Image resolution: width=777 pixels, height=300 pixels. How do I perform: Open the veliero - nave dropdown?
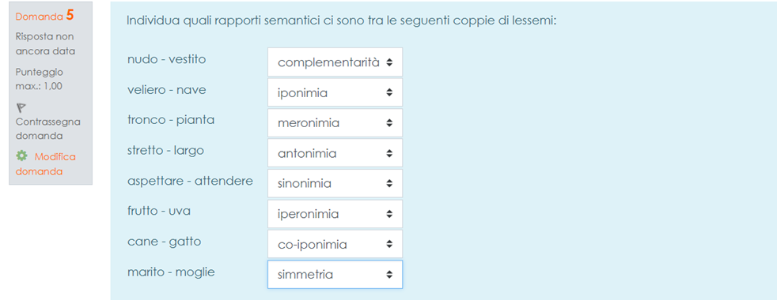tap(335, 92)
